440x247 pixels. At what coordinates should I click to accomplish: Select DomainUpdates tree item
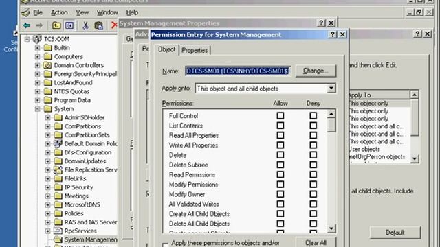pos(85,161)
